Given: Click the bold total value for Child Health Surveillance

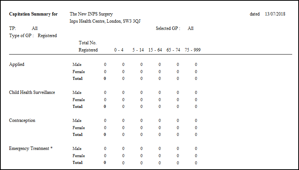Looking at the screenshot, I should pos(105,107).
